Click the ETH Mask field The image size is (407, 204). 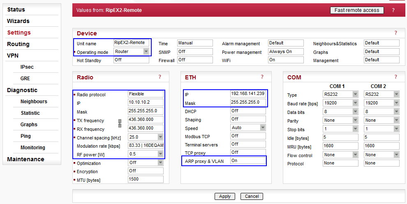pyautogui.click(x=248, y=102)
